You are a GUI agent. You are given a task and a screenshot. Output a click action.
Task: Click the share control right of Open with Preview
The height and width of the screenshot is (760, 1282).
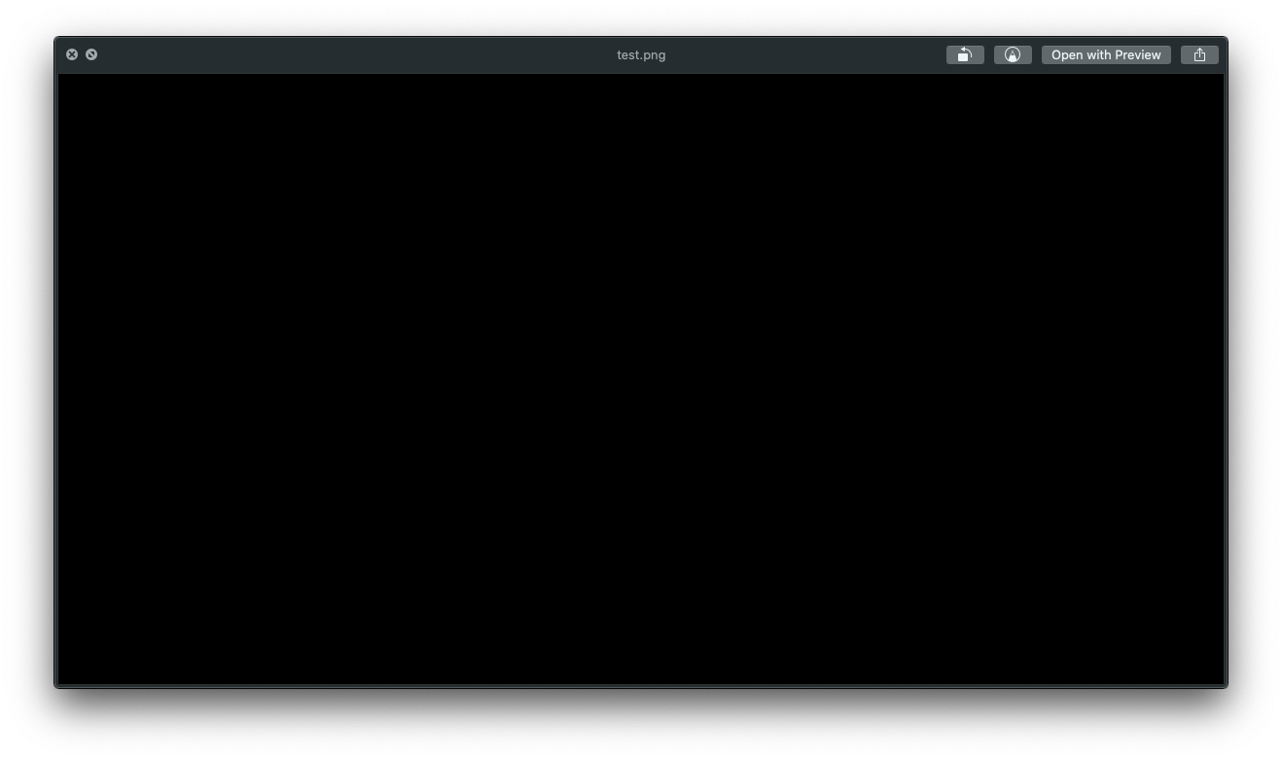(1199, 54)
